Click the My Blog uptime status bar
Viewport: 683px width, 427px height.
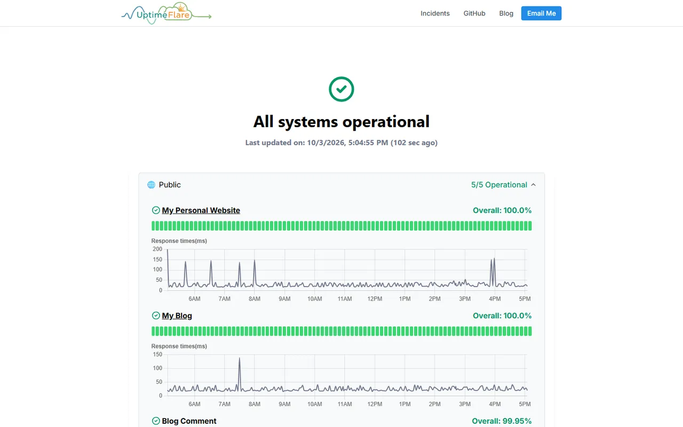point(341,331)
